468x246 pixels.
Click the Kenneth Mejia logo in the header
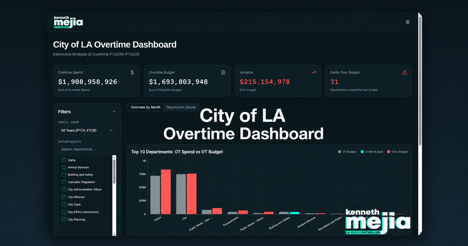(68, 22)
